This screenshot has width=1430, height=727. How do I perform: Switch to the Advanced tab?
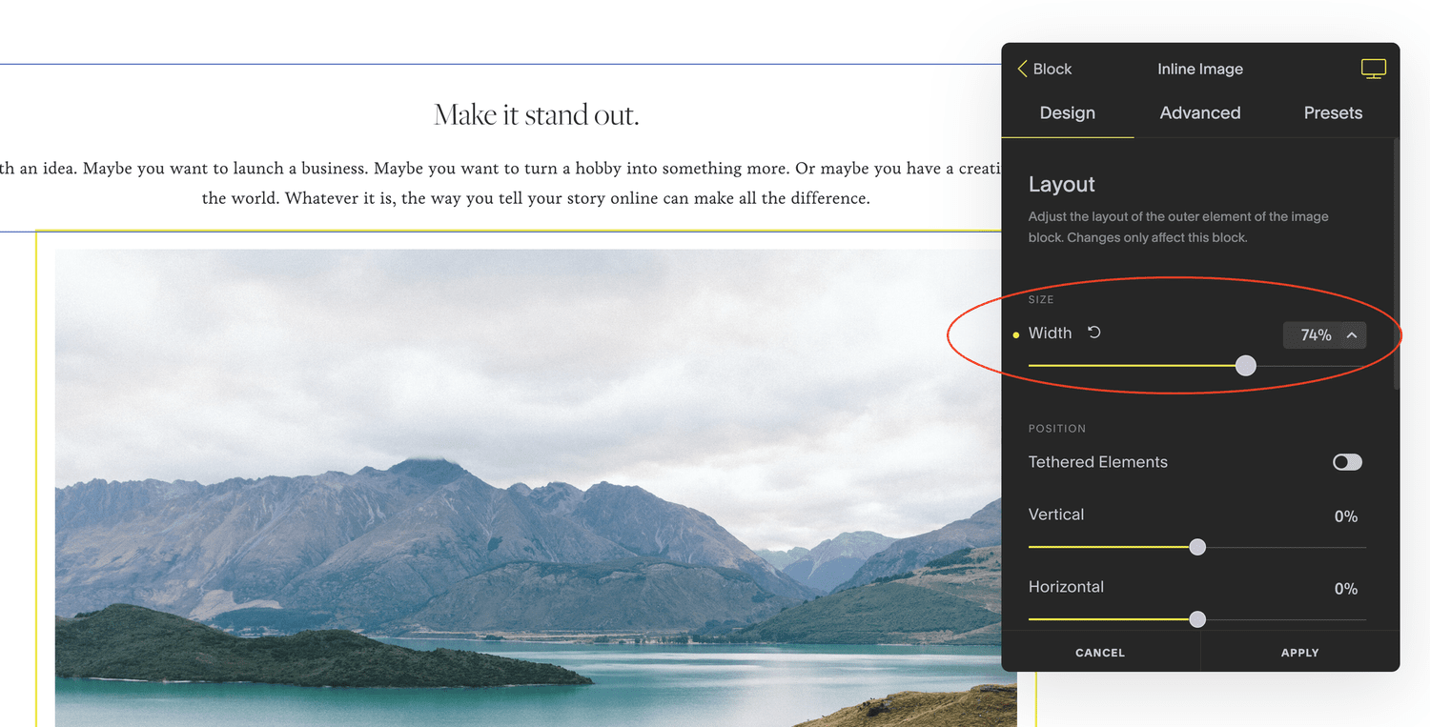coord(1199,112)
